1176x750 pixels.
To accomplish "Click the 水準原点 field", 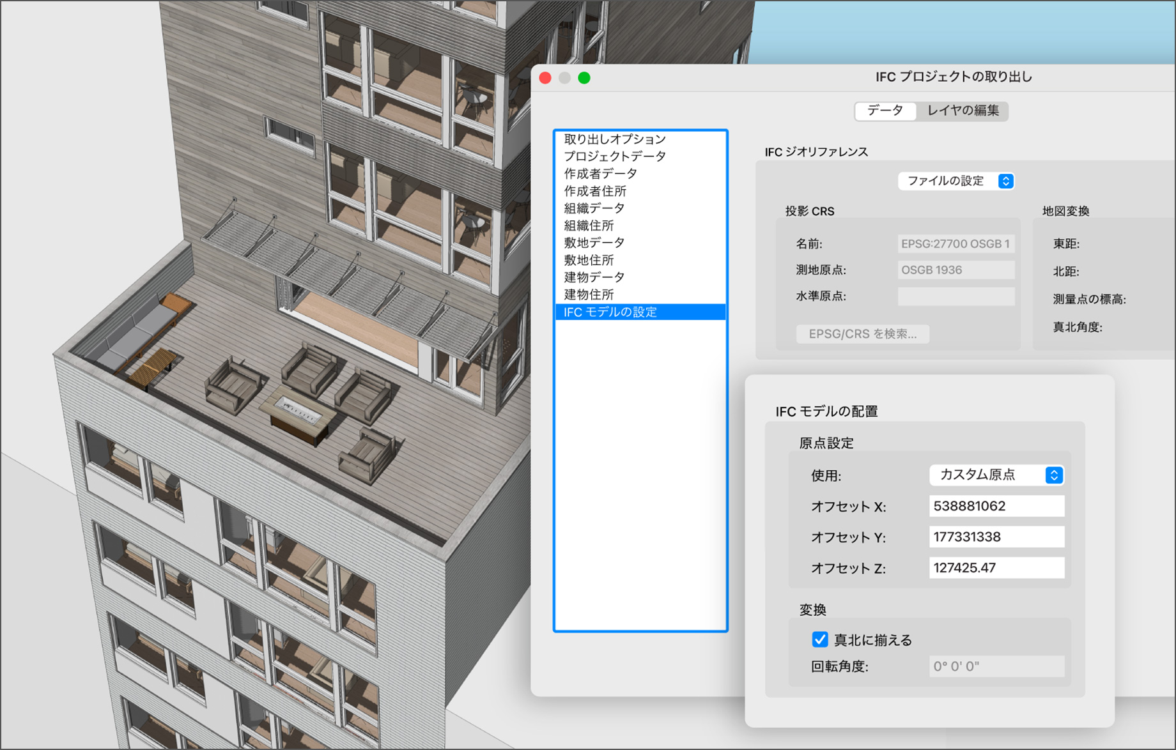I will pos(955,296).
